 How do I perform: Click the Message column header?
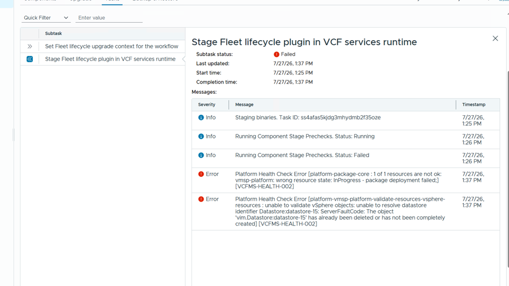(244, 105)
